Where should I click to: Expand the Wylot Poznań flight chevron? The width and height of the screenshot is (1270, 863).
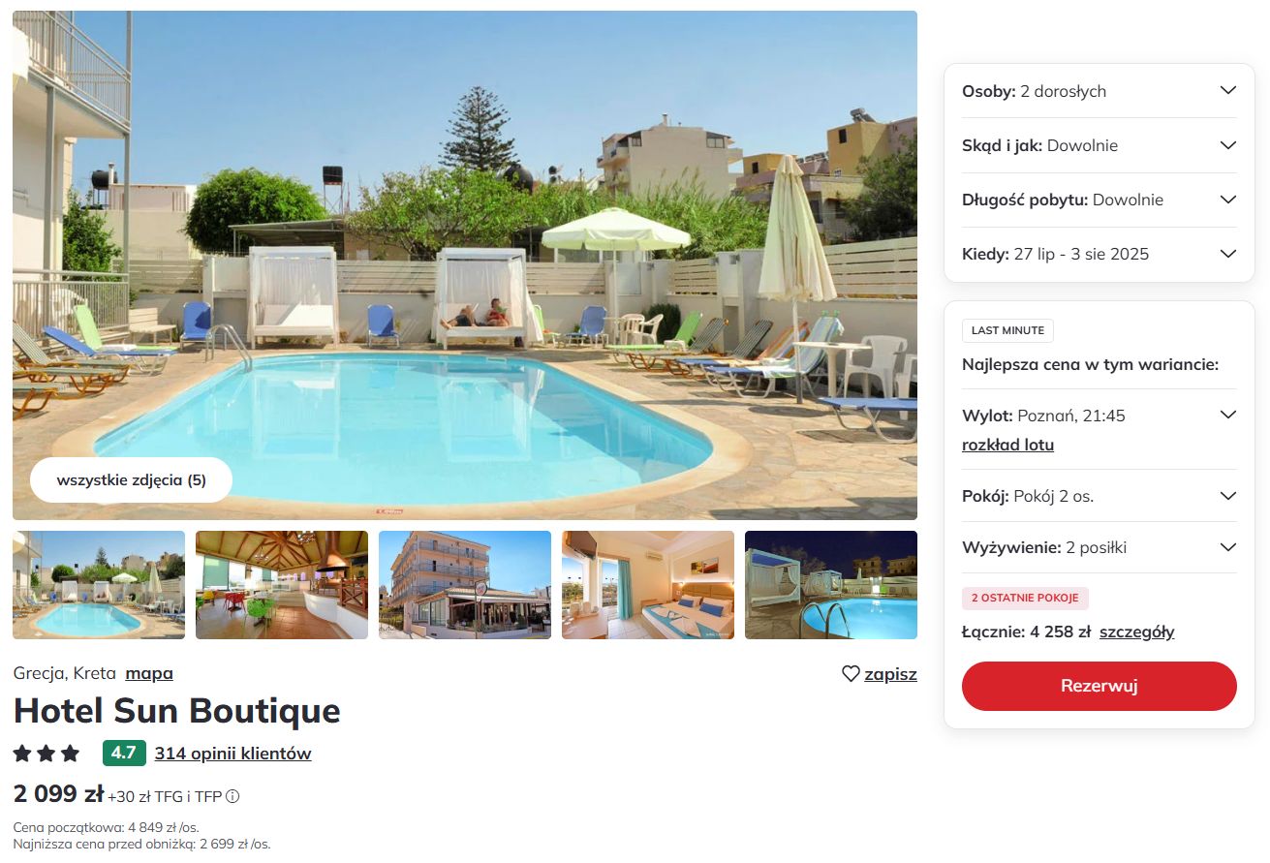pyautogui.click(x=1228, y=416)
